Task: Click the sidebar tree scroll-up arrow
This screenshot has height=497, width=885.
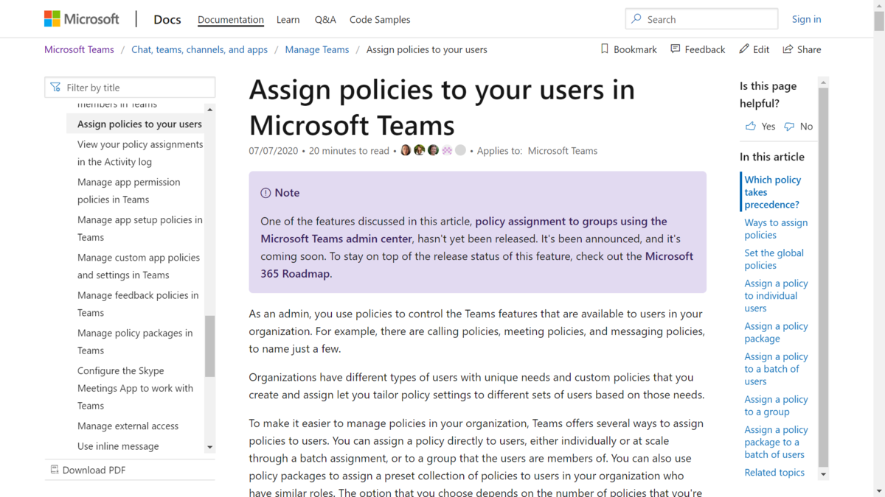Action: click(210, 110)
